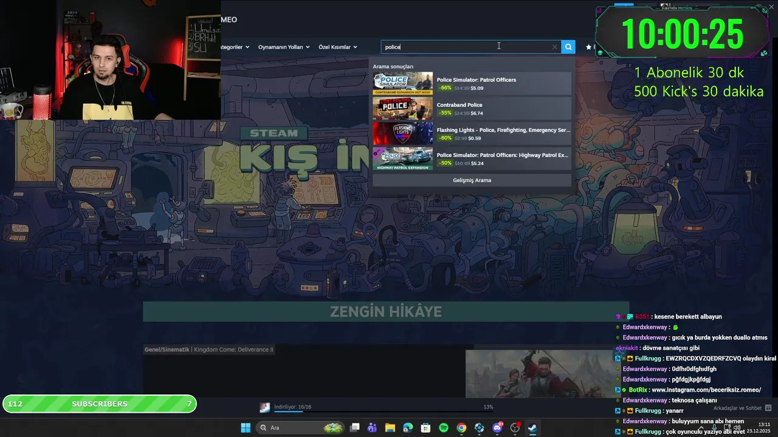Open Discord from the taskbar

click(x=497, y=428)
